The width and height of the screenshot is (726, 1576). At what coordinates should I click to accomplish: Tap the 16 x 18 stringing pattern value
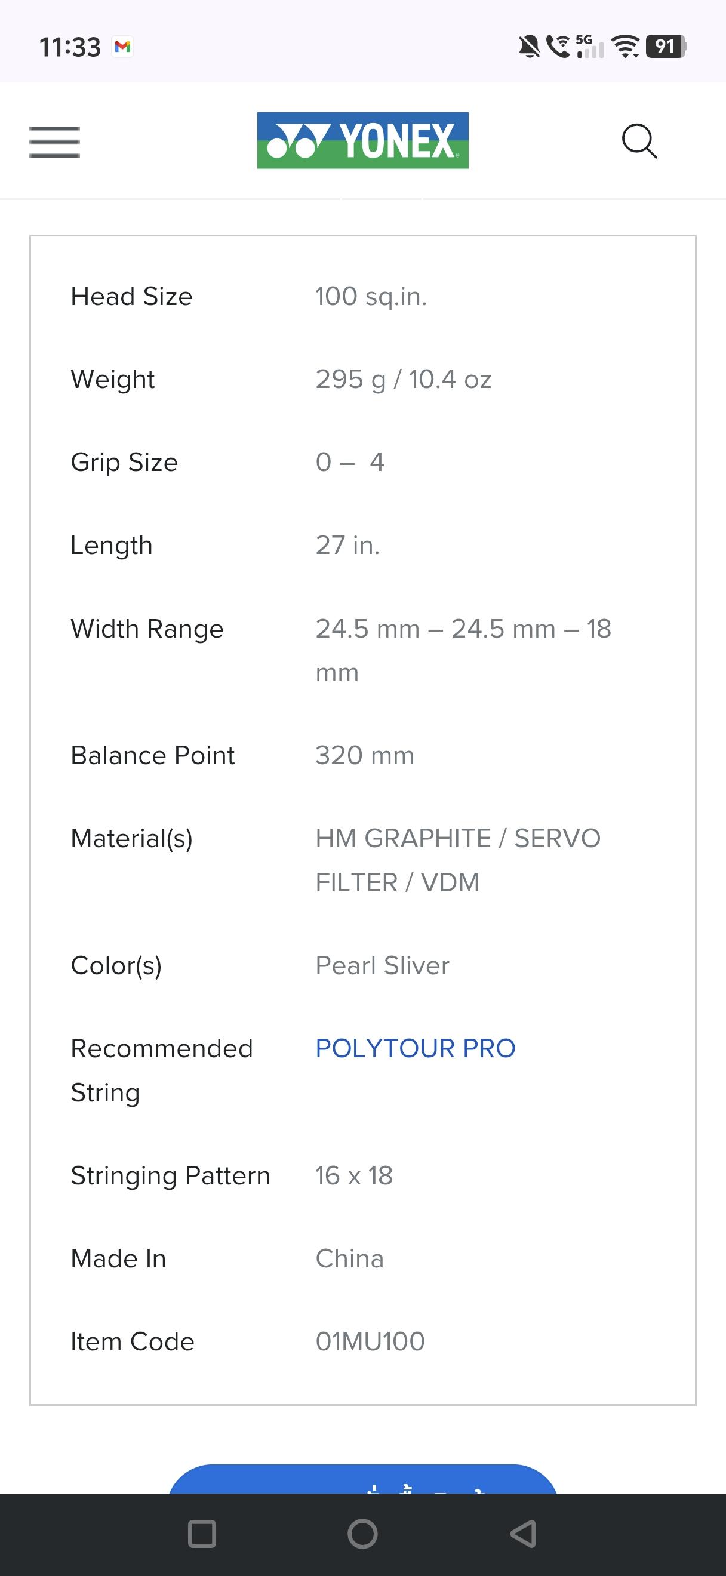coord(354,1176)
